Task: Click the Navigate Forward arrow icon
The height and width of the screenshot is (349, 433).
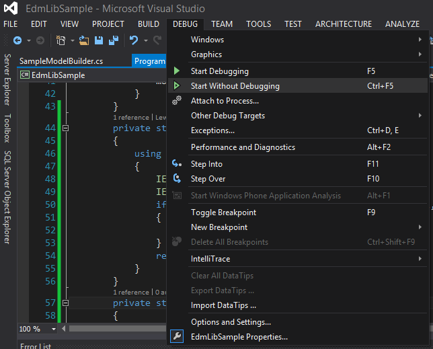Action: [40, 40]
